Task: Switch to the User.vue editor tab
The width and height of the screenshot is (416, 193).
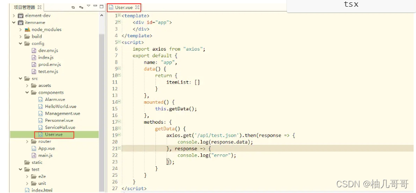Action: click(x=124, y=8)
